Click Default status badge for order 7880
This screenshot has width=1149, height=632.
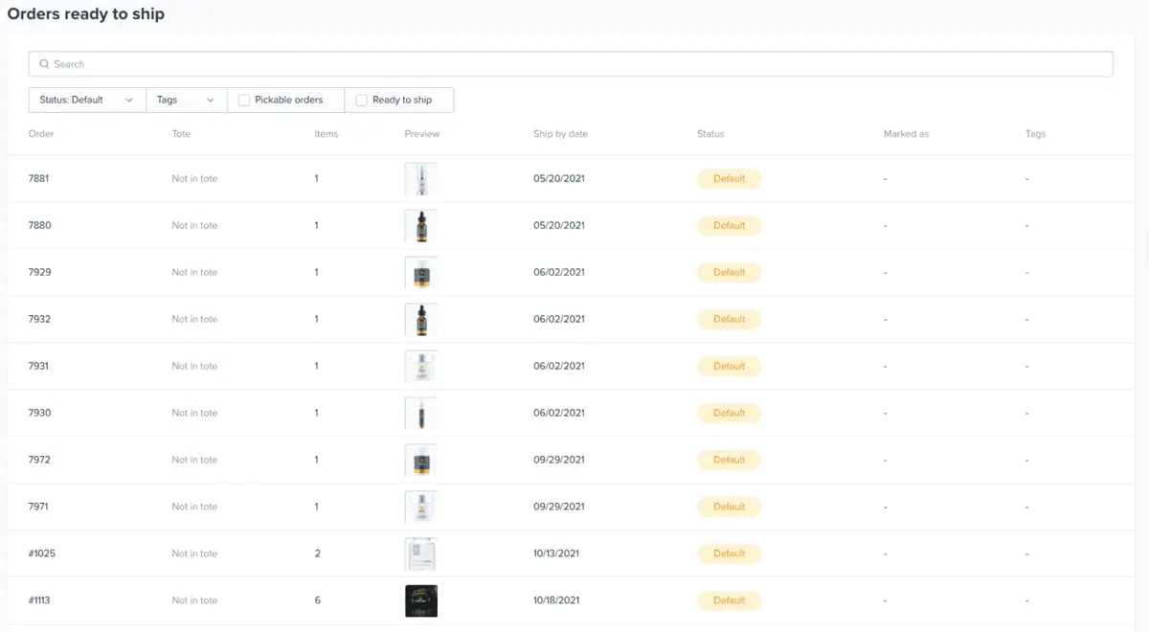[x=729, y=226]
